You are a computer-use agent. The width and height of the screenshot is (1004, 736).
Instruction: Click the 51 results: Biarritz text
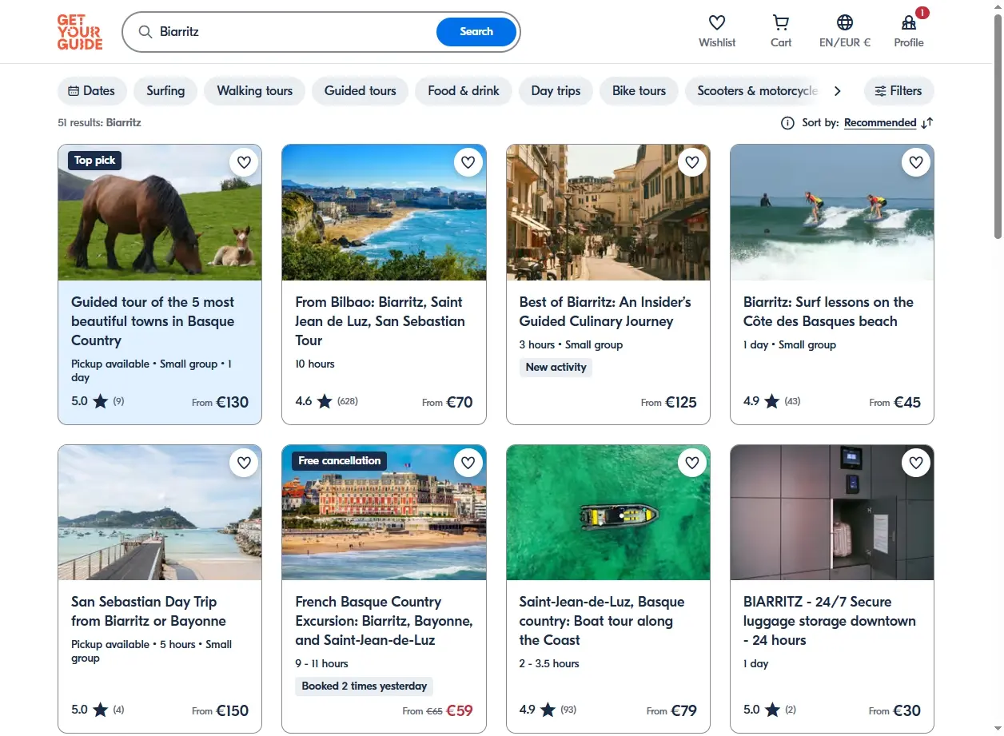(x=99, y=123)
